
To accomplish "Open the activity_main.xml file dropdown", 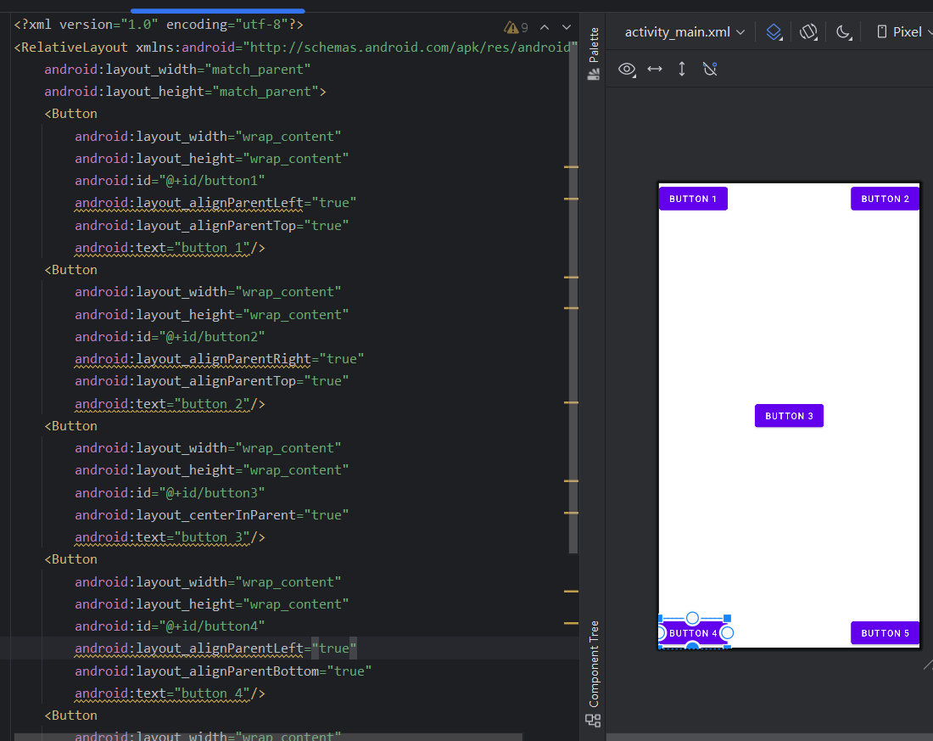I will [x=684, y=32].
